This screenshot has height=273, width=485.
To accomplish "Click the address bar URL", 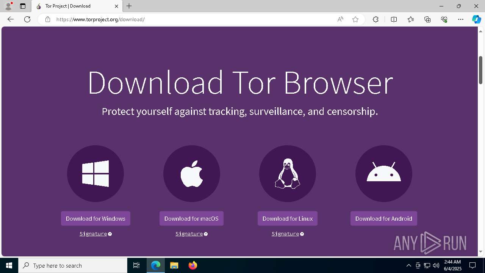I will click(100, 19).
